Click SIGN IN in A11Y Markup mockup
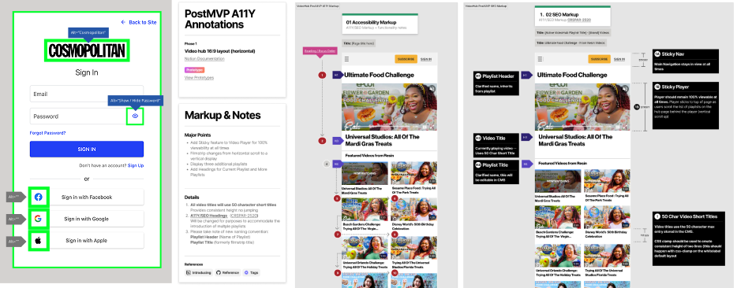The image size is (737, 288). 426,59
